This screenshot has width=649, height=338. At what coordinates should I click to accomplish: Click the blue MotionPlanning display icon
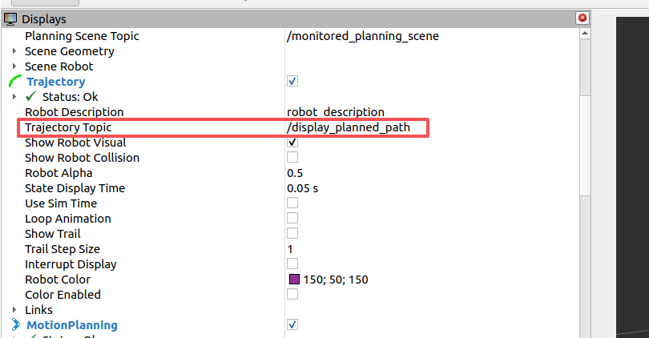tap(15, 324)
